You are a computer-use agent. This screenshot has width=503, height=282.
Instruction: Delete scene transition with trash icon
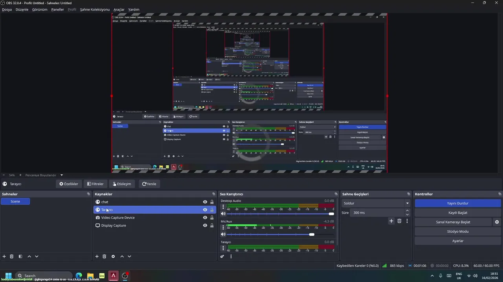tap(399, 221)
